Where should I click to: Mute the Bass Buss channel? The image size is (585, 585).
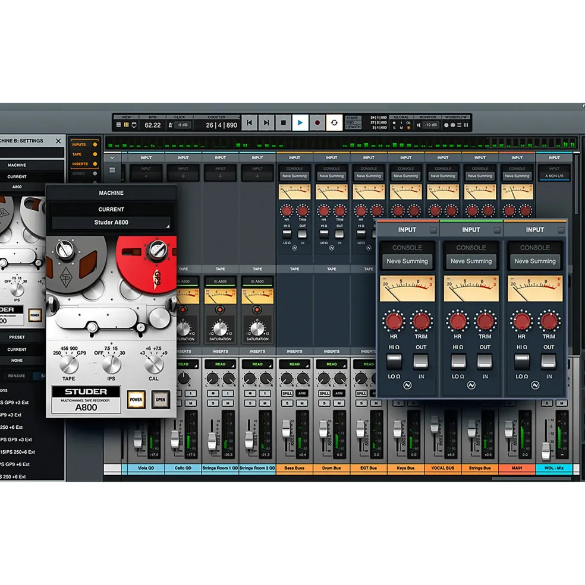point(302,403)
